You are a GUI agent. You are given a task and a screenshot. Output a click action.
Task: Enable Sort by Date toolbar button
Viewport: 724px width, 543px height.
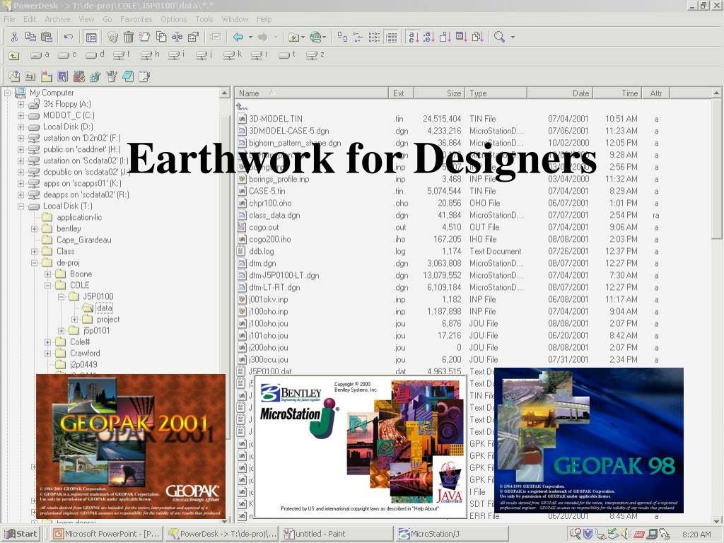point(461,37)
